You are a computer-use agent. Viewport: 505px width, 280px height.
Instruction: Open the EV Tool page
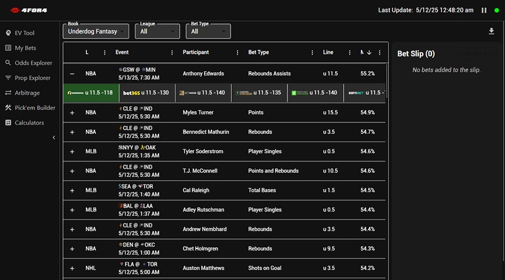tap(20, 33)
